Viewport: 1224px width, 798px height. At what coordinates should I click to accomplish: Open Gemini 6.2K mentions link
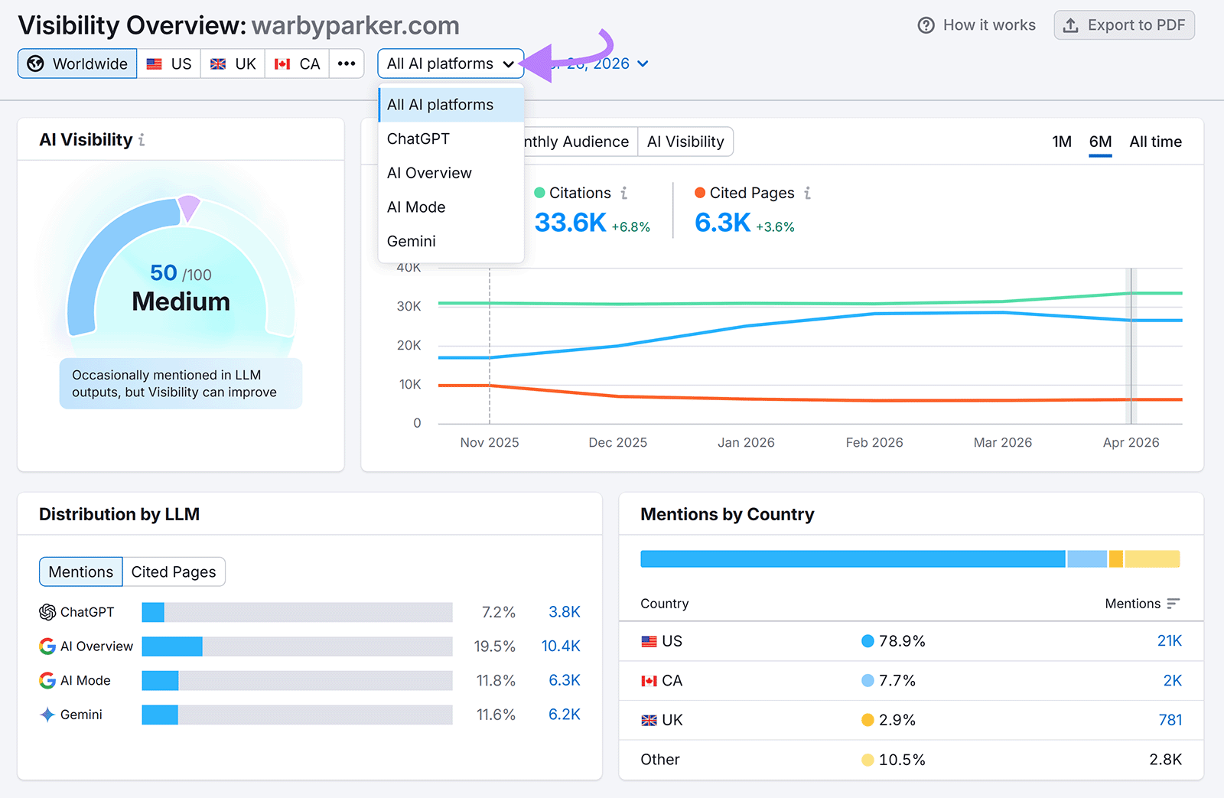point(565,715)
